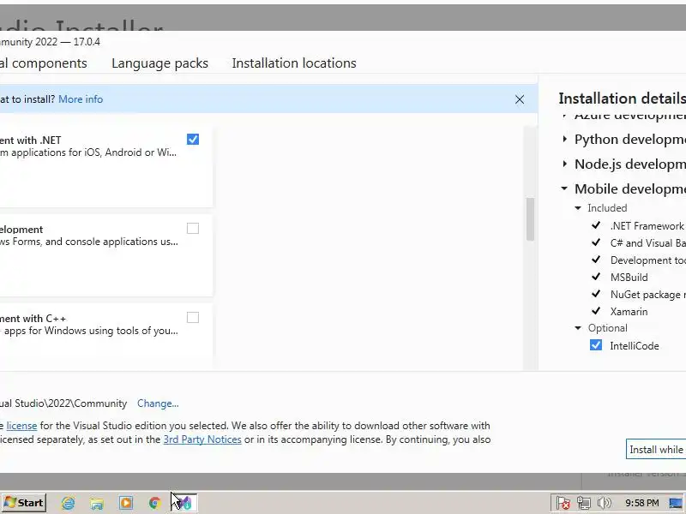Collapse the Mobile development details section
686x514 pixels.
(x=564, y=188)
